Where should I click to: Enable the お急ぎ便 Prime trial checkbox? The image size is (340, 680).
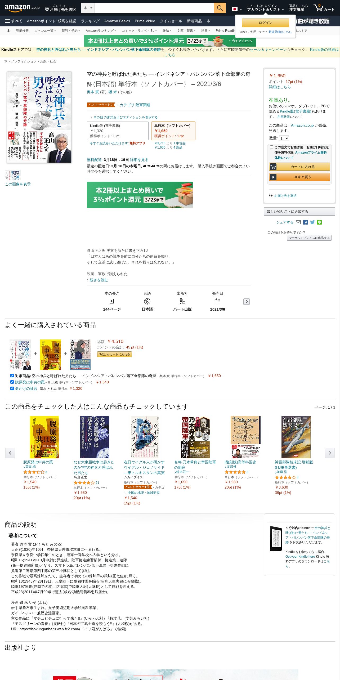[x=271, y=147]
